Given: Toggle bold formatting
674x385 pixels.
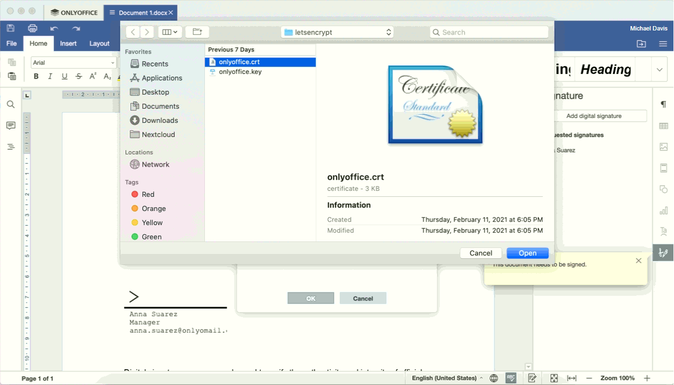Looking at the screenshot, I should [36, 76].
